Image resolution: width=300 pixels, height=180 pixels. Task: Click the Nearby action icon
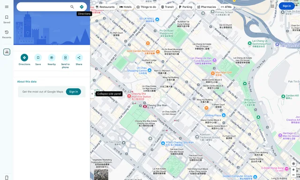click(52, 58)
